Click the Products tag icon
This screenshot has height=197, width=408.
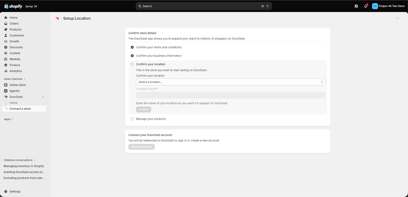6,29
